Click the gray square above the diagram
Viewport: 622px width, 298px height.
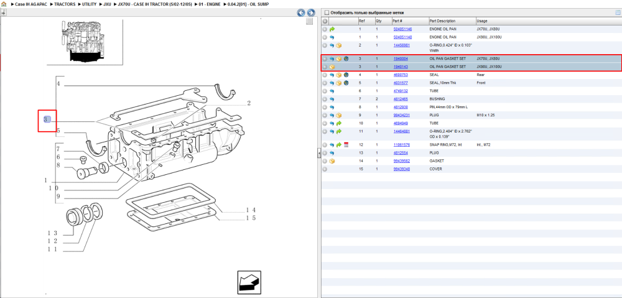309,22
